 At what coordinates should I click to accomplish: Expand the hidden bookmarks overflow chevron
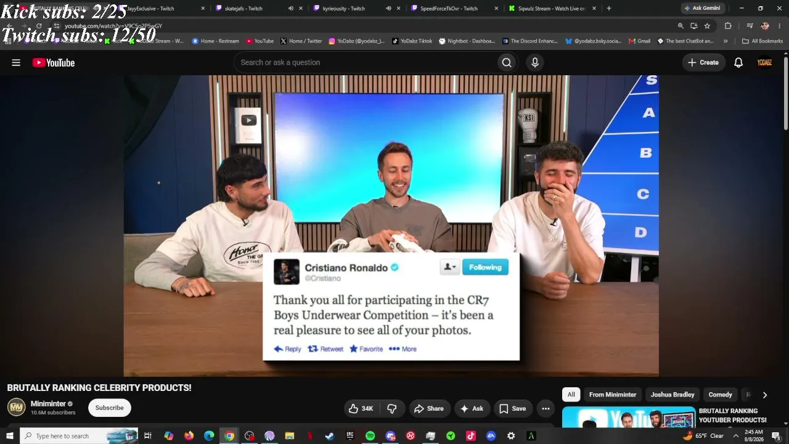[x=726, y=41]
